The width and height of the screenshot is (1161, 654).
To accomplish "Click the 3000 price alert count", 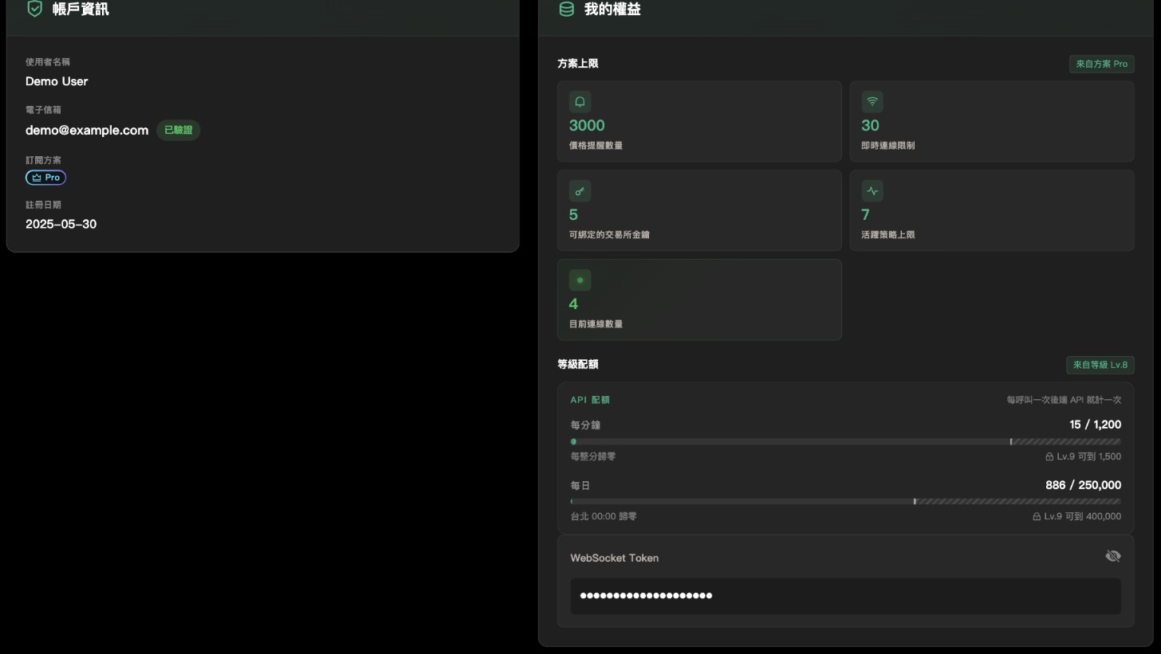I will (x=587, y=125).
